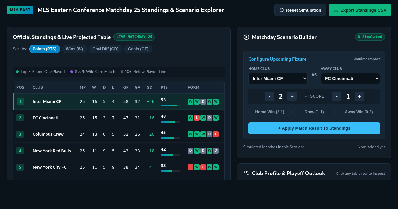
Task: Click the L form badge for Columbus Crew
Action: coord(216,134)
